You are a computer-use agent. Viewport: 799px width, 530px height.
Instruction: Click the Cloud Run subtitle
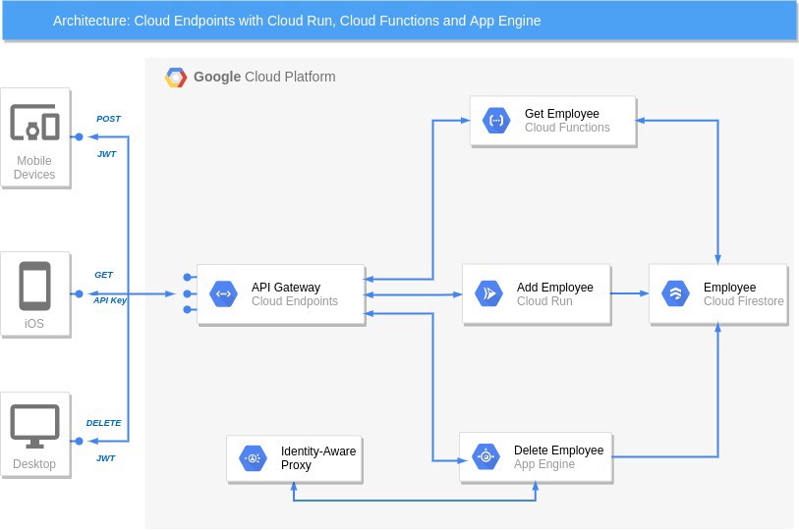[544, 301]
